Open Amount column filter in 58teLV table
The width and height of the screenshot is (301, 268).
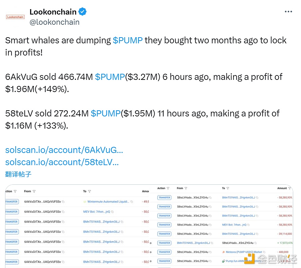pyautogui.click(x=289, y=188)
